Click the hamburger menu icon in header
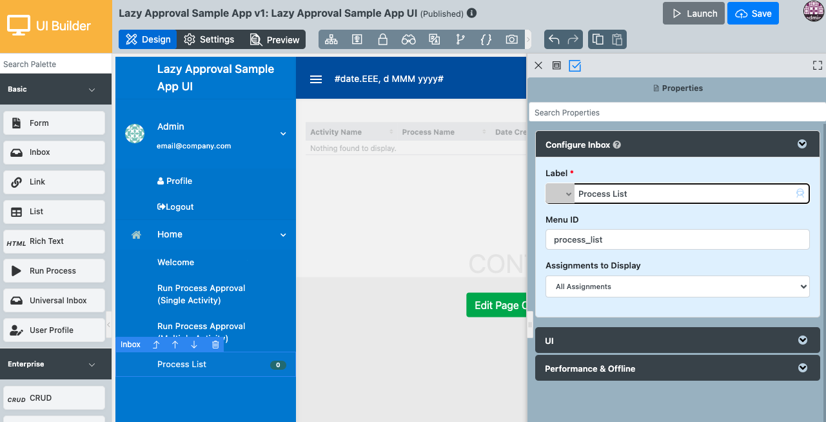The height and width of the screenshot is (422, 826). [x=316, y=79]
